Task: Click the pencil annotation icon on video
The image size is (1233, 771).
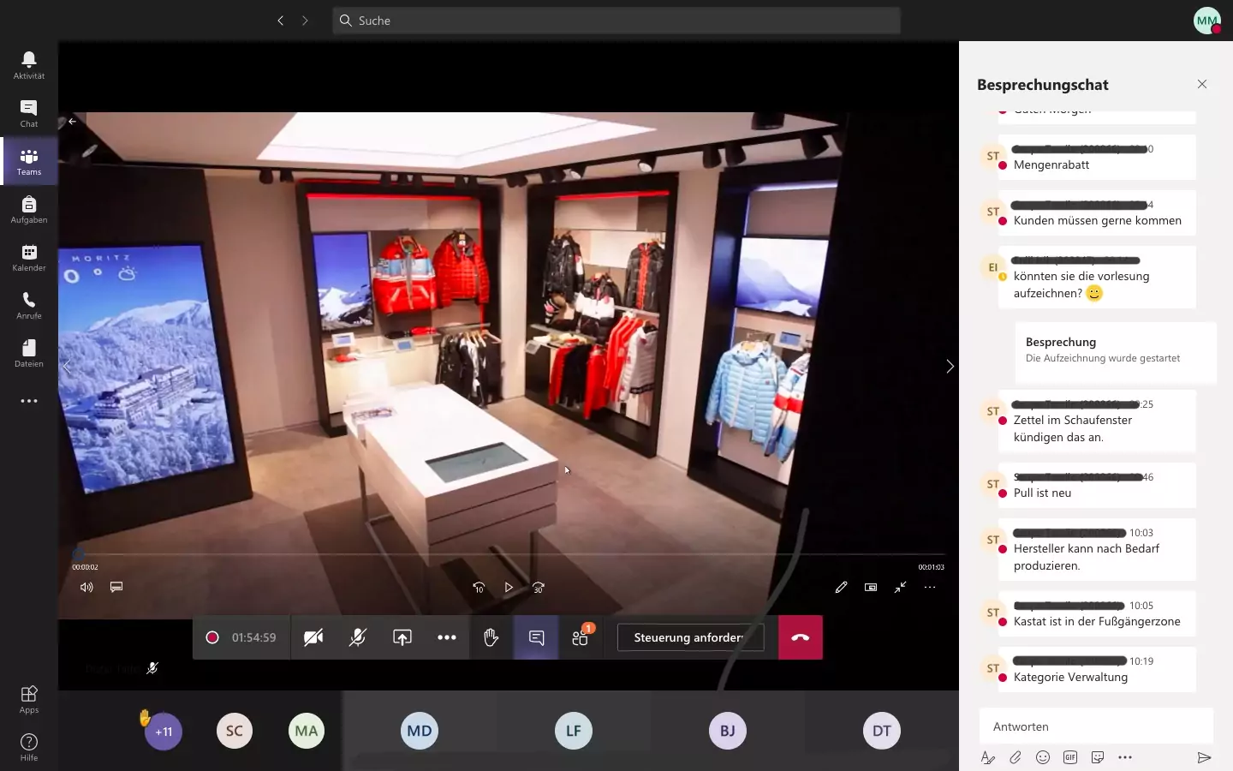Action: click(841, 587)
